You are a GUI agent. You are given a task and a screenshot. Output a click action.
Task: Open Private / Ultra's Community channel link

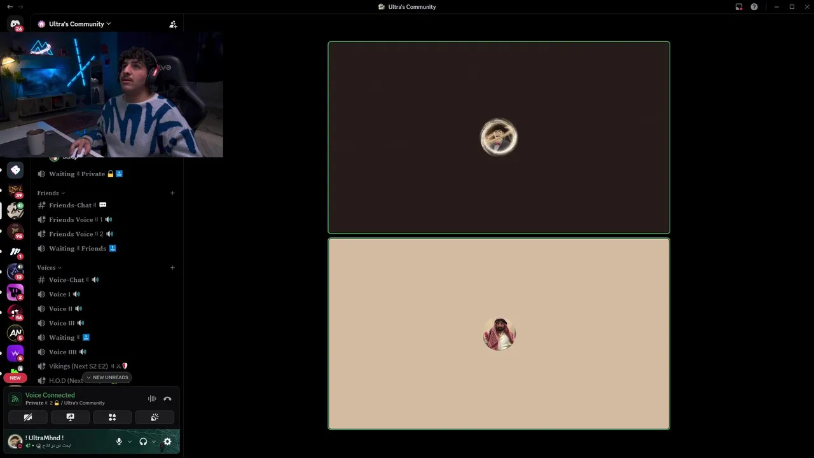65,403
